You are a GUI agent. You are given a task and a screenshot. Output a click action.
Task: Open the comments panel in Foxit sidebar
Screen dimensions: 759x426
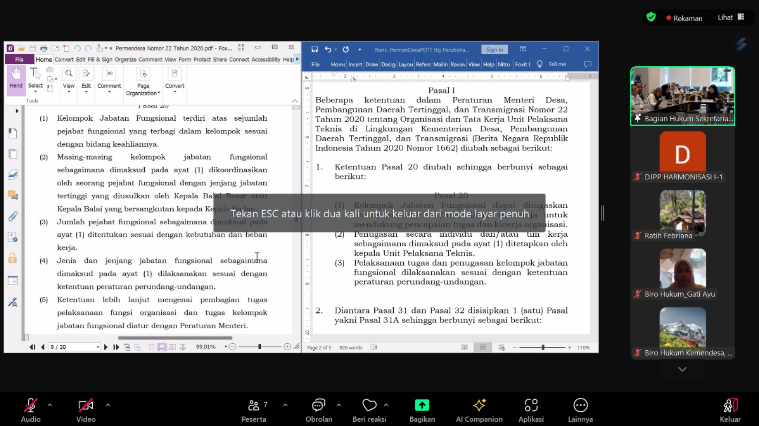click(x=13, y=195)
